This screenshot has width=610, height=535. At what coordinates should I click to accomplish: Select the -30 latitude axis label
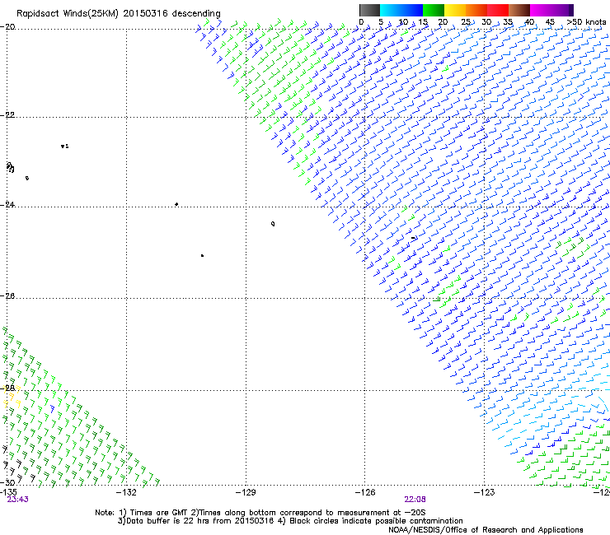pyautogui.click(x=7, y=483)
